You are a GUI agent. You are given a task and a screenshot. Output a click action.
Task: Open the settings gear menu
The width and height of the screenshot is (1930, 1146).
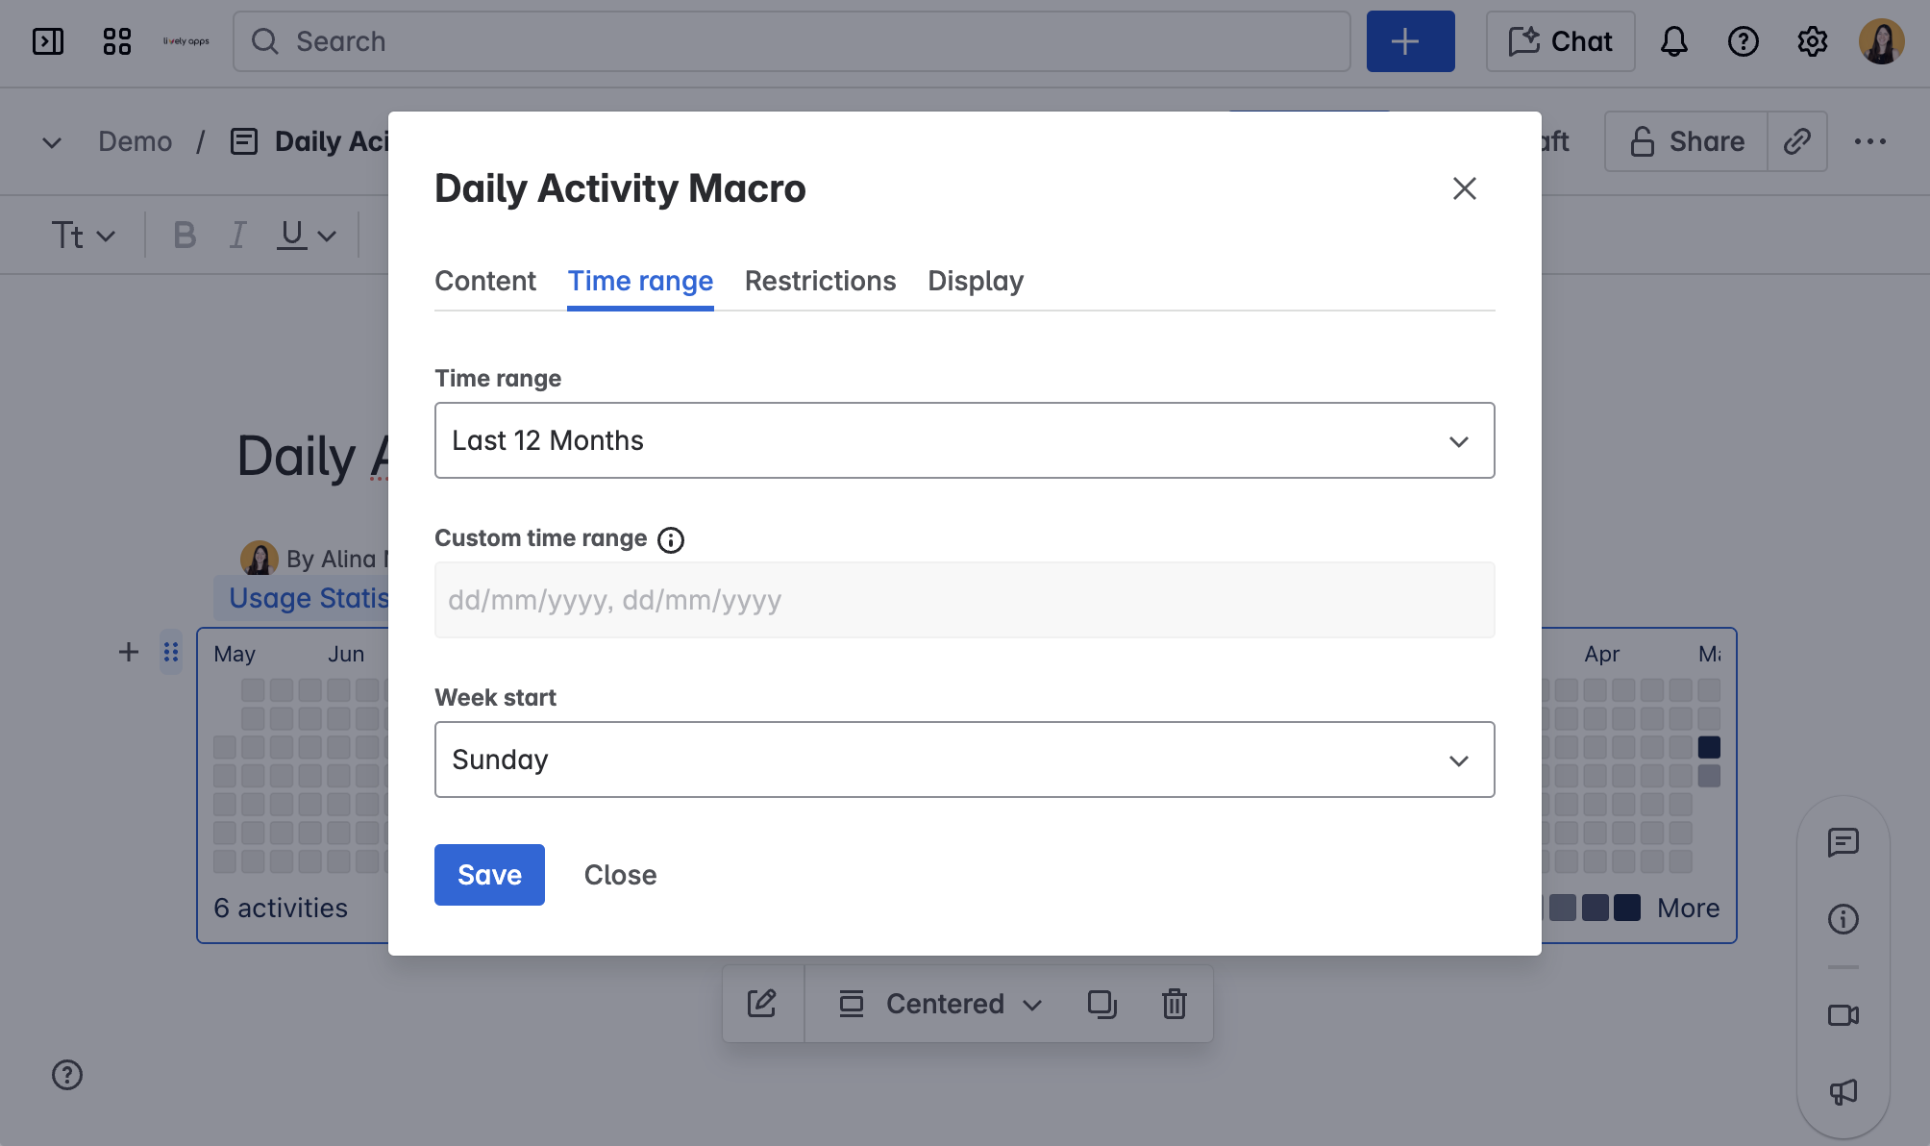[1813, 41]
